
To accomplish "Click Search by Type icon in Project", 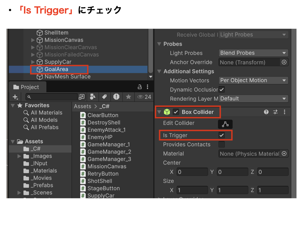I will (93, 97).
